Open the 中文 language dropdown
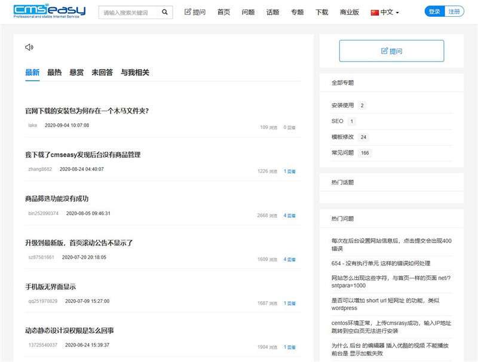 [385, 12]
